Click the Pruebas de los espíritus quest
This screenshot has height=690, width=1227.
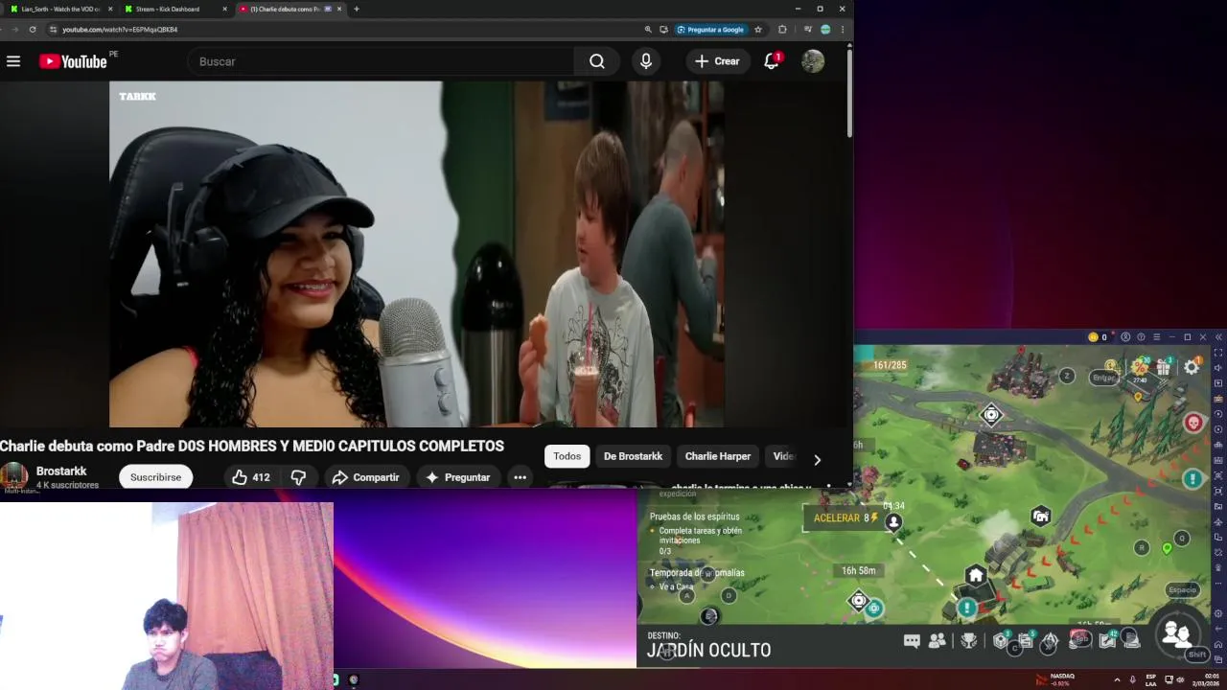click(695, 517)
